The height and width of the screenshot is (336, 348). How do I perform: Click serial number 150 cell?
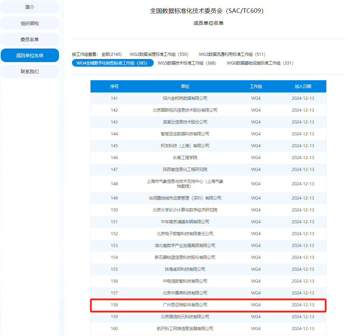pyautogui.click(x=114, y=210)
